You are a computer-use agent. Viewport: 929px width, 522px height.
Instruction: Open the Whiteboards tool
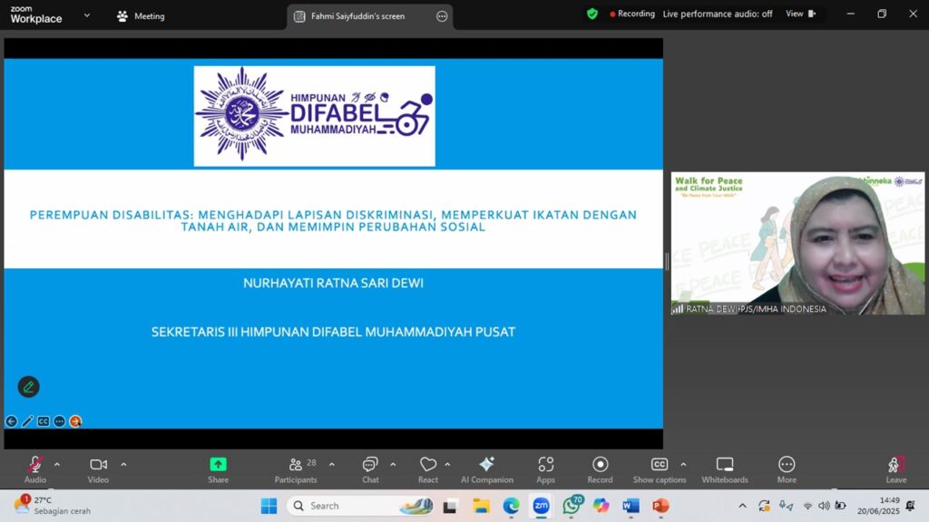tap(725, 470)
